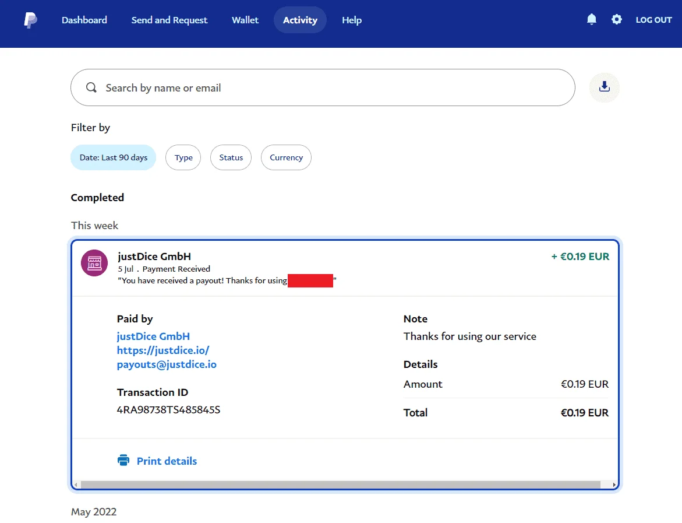Collapse the justDice GmbH transaction header
The height and width of the screenshot is (523, 682).
click(x=345, y=268)
